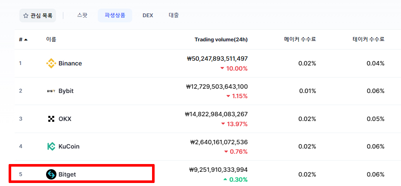This screenshot has height=186, width=401.
Task: Switch to the DEX tab
Action: (x=148, y=15)
